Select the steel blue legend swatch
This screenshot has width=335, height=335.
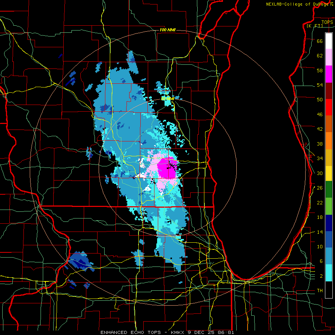tap(329, 256)
